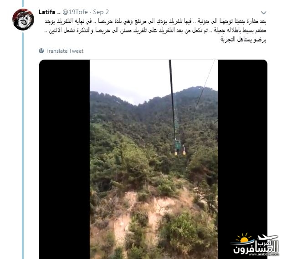The image size is (282, 259).
Task: Open the Sep 2 tweet timestamp
Action: point(101,12)
